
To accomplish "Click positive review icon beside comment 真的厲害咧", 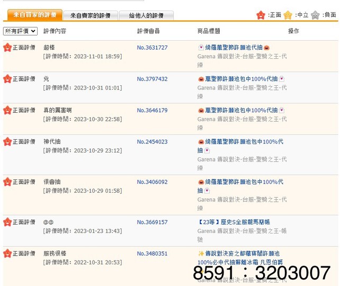I will (x=7, y=110).
